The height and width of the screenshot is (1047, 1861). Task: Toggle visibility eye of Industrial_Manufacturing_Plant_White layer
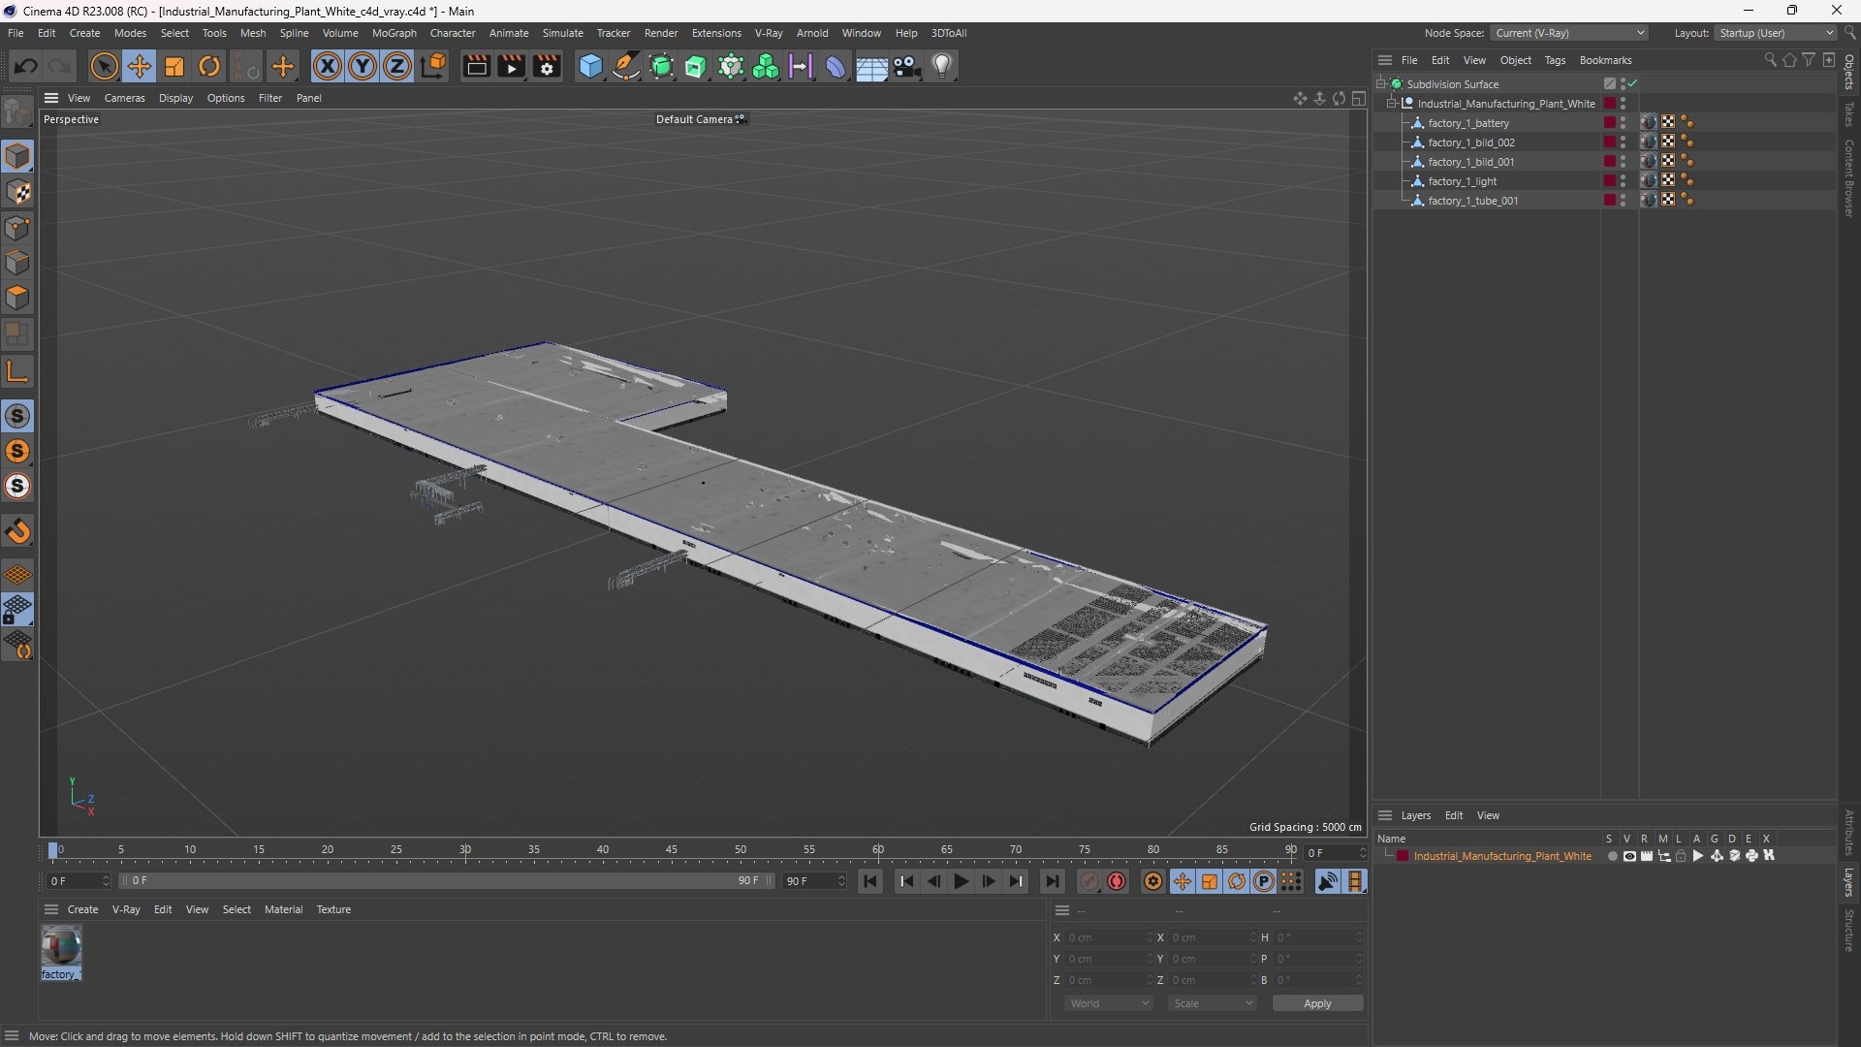pos(1629,856)
